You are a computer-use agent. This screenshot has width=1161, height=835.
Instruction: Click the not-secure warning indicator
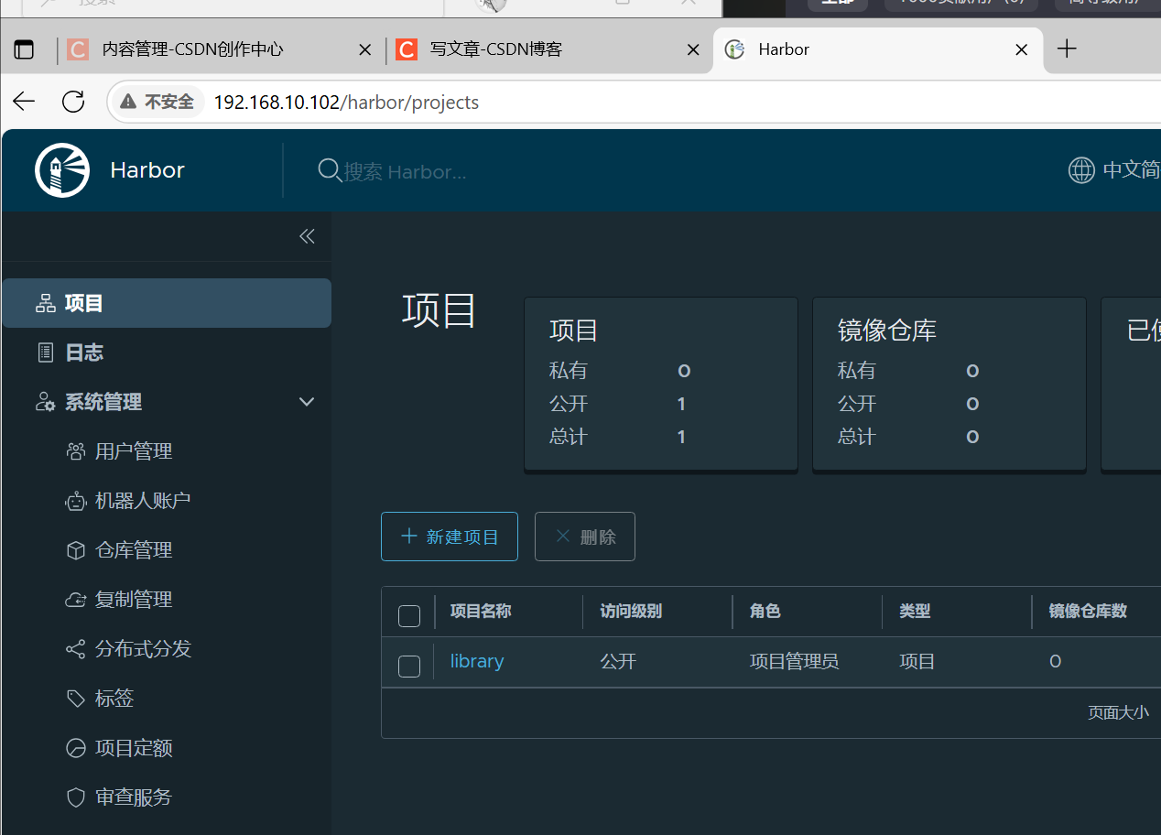157,102
